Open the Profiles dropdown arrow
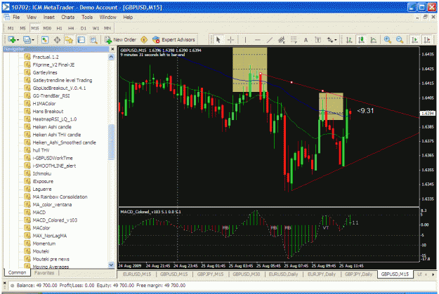Image resolution: width=439 pixels, height=294 pixels. (33, 40)
